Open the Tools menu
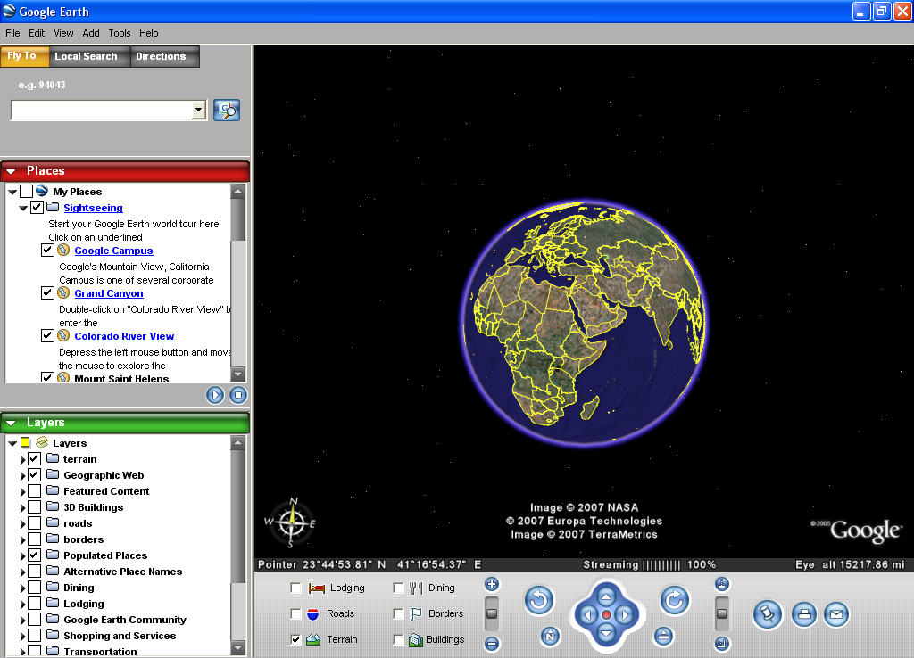Screen dimensions: 914x658 [120, 33]
